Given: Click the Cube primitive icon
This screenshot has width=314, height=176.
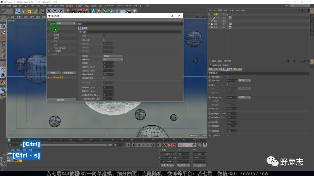Looking at the screenshot, I should pyautogui.click(x=94, y=11).
